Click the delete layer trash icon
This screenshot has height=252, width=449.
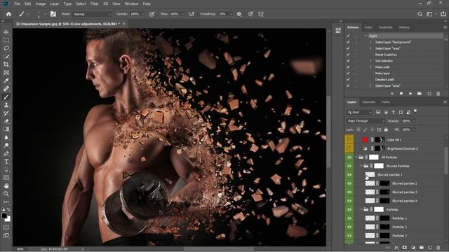point(438,247)
